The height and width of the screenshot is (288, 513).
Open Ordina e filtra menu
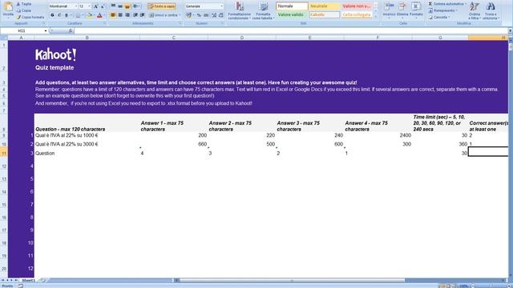(474, 10)
